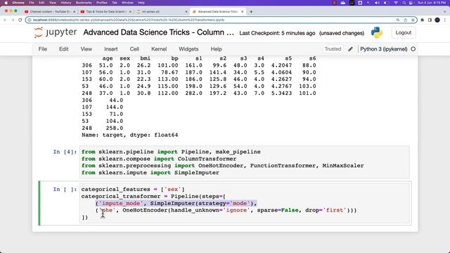The height and width of the screenshot is (253, 450).
Task: Bookmark this page with the star icon
Action: [413, 20]
